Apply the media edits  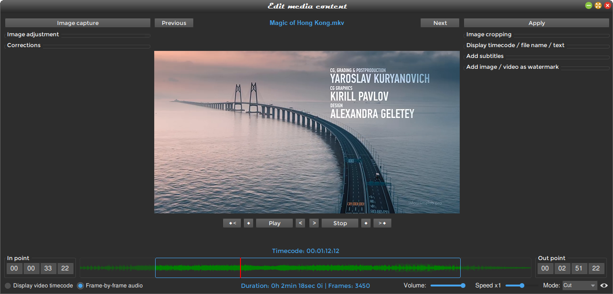click(x=536, y=23)
